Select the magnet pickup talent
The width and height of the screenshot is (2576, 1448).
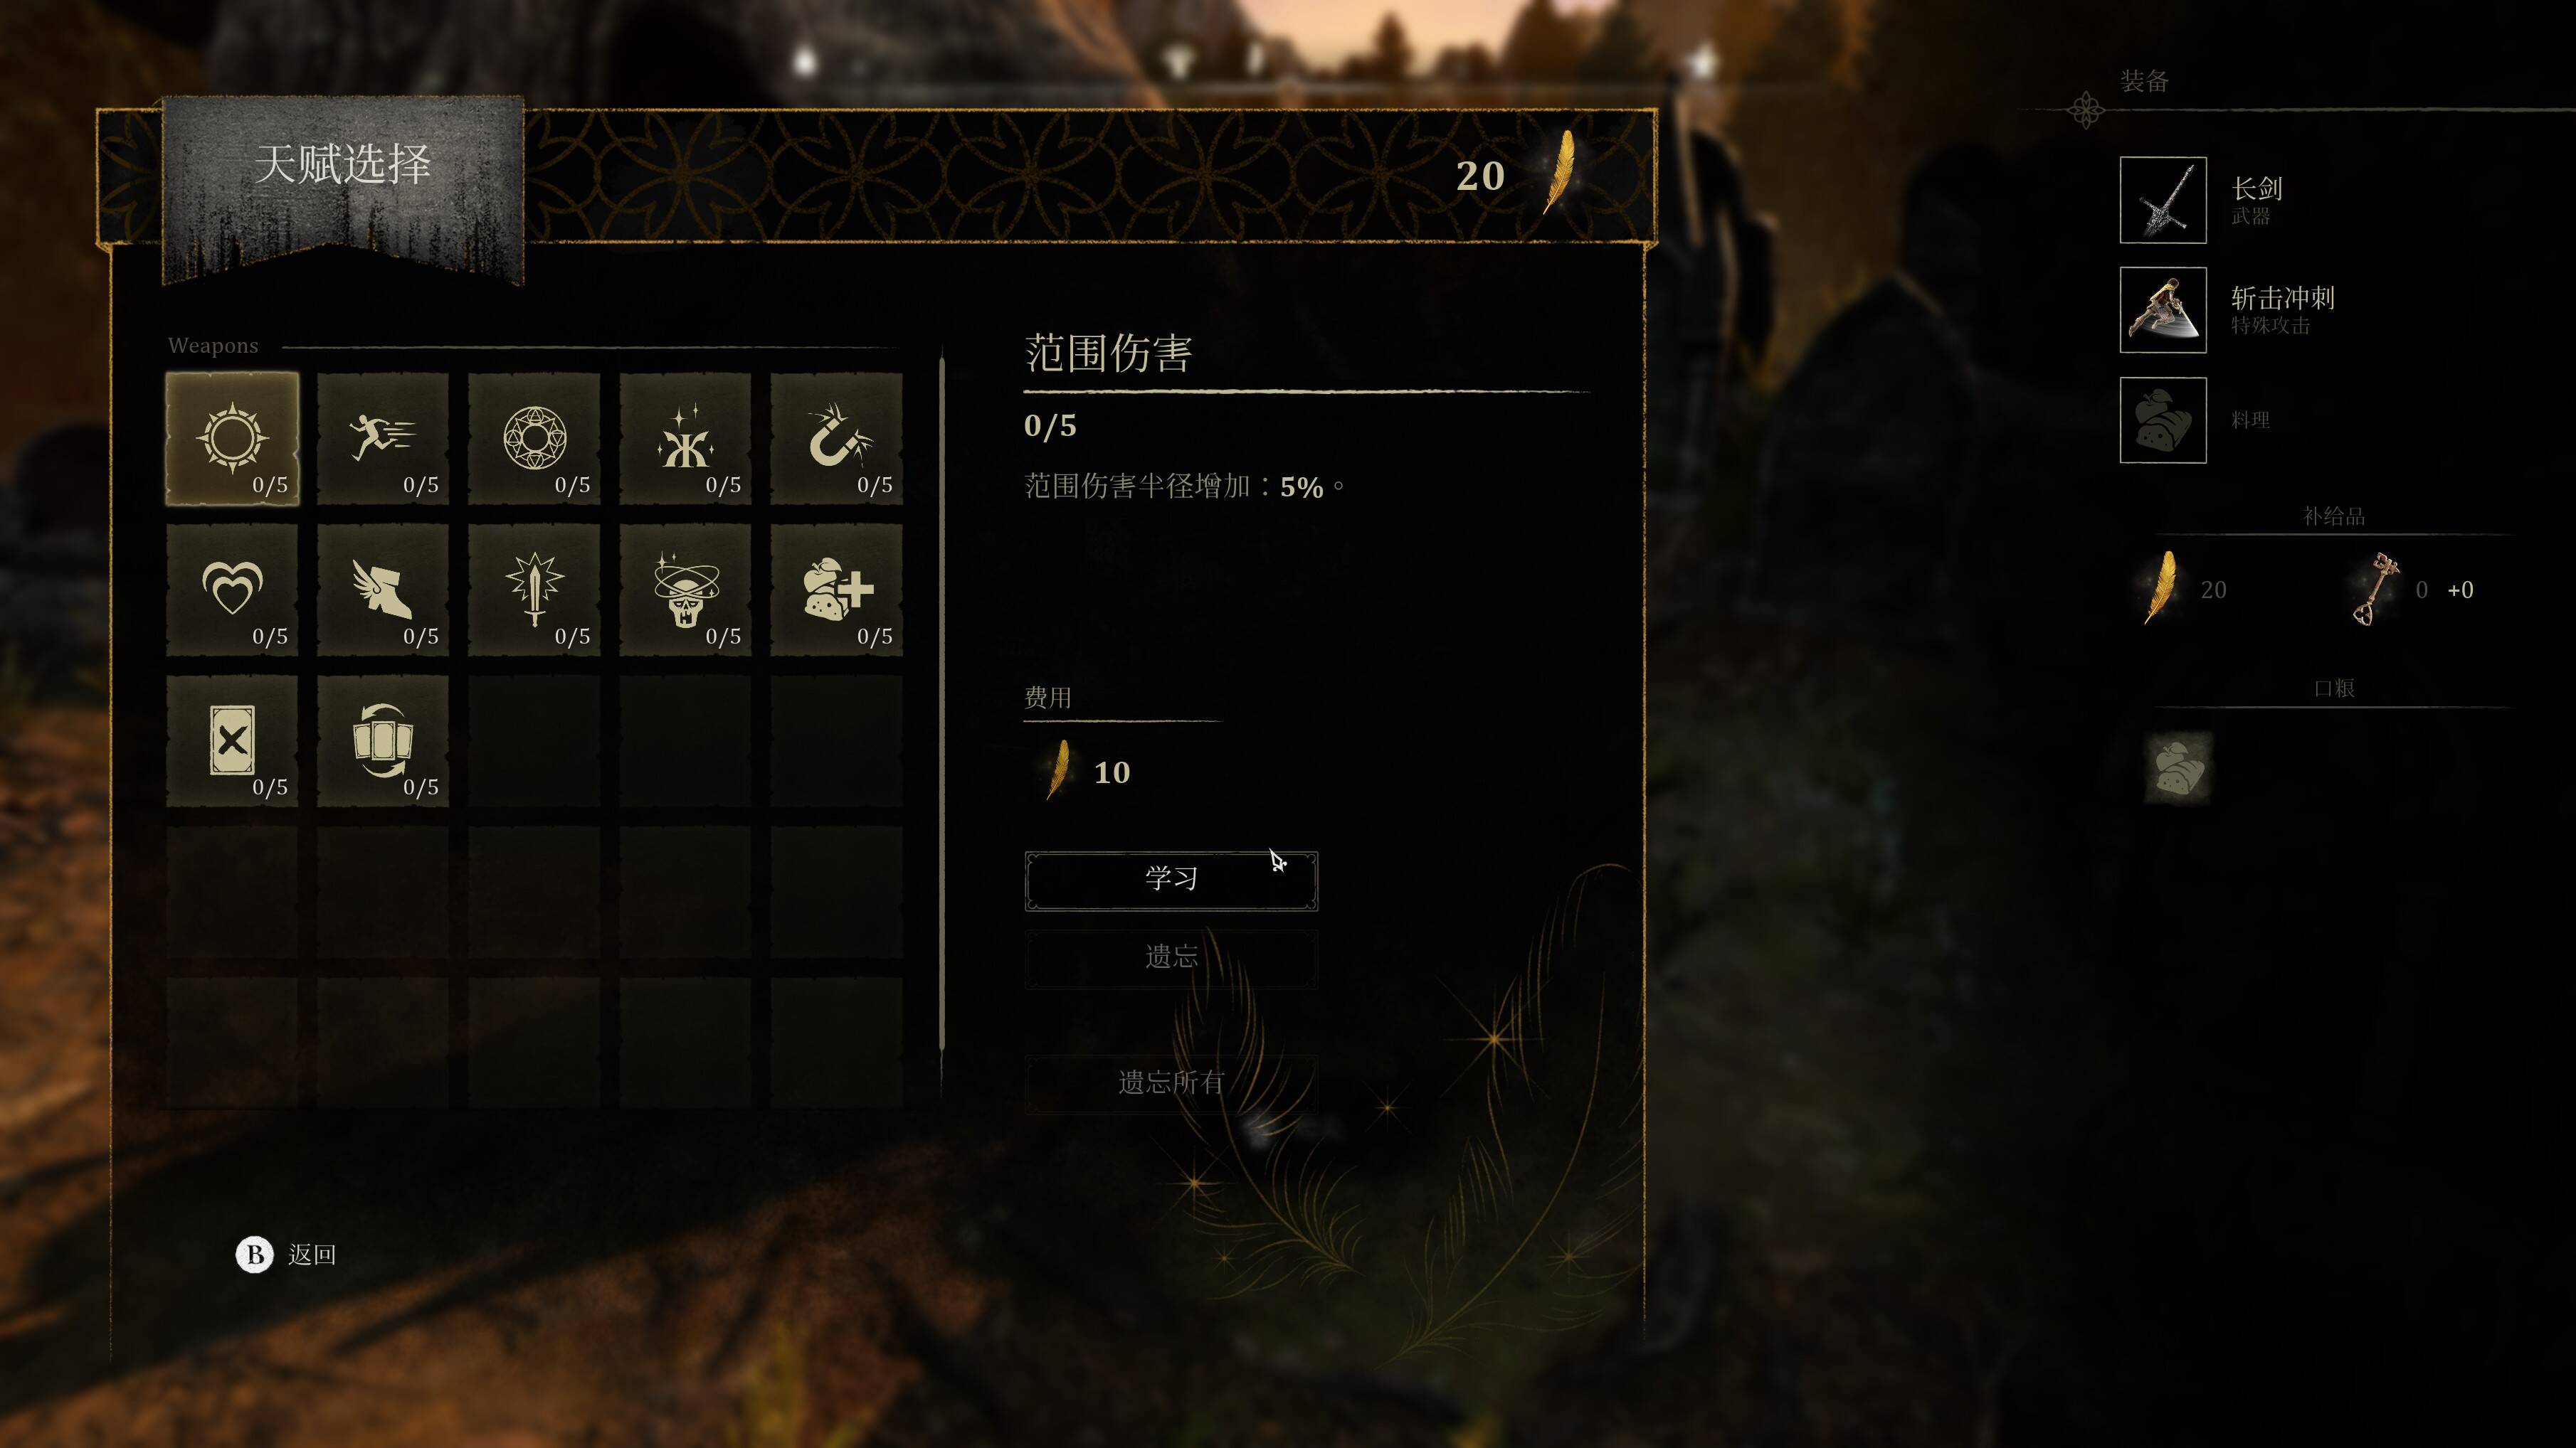pos(836,439)
